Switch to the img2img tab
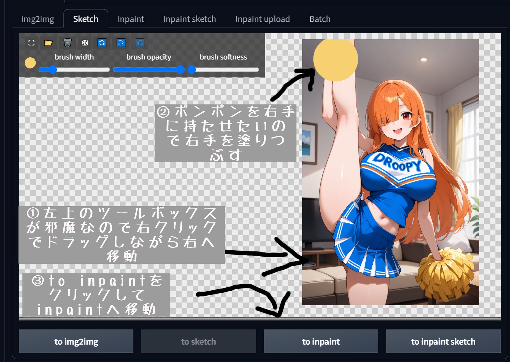The width and height of the screenshot is (510, 362). pos(38,19)
